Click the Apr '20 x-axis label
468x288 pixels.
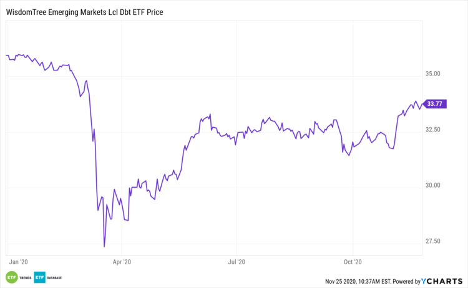point(123,262)
